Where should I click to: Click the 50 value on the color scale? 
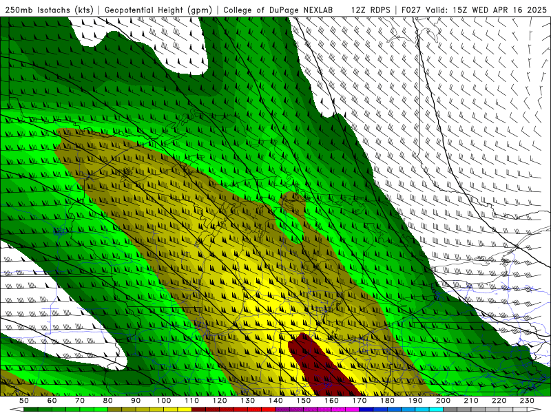[x=24, y=401]
